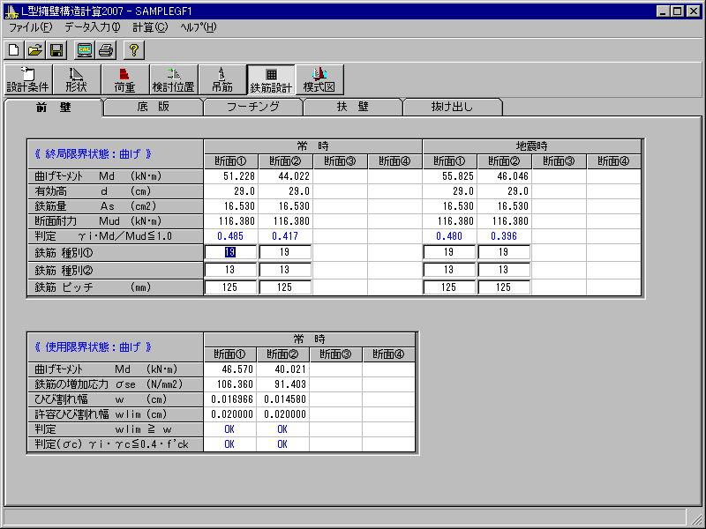
Task: Select the 形状 toolbar button
Action: 76,80
